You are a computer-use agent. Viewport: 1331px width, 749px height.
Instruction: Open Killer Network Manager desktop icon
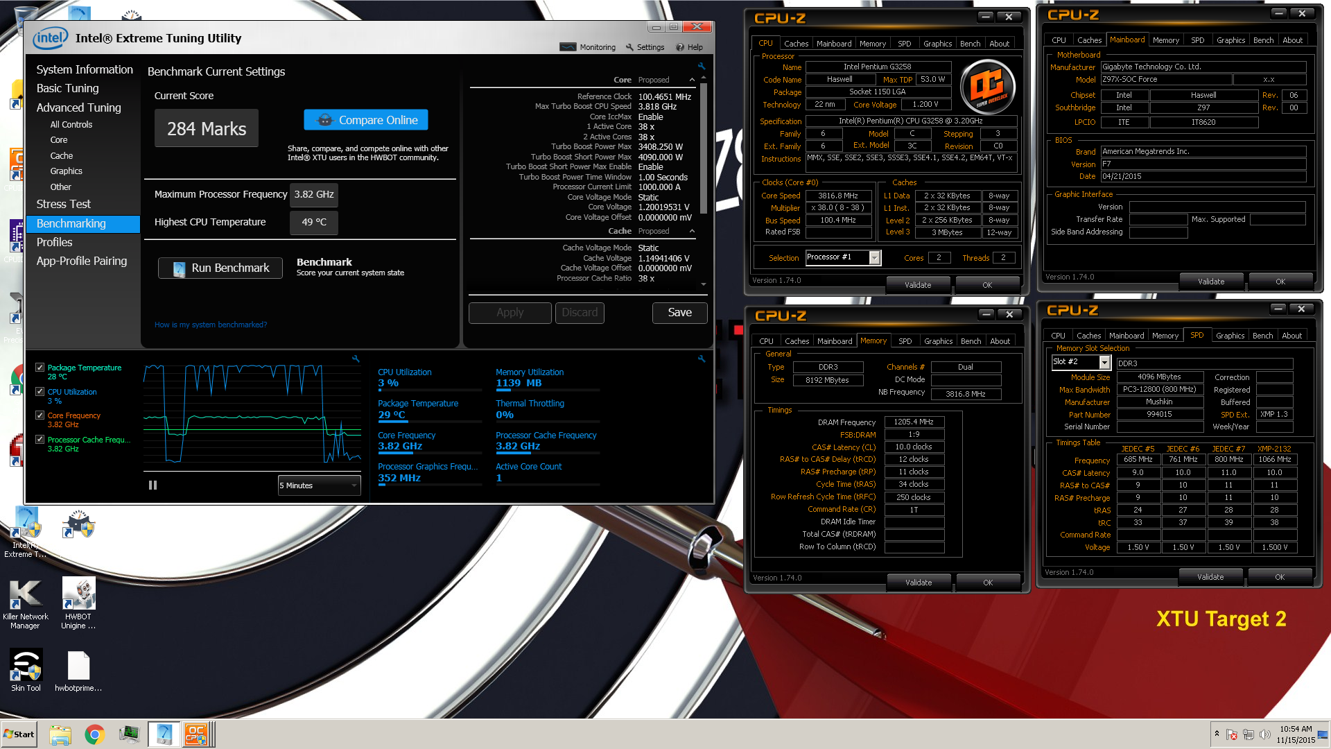26,603
